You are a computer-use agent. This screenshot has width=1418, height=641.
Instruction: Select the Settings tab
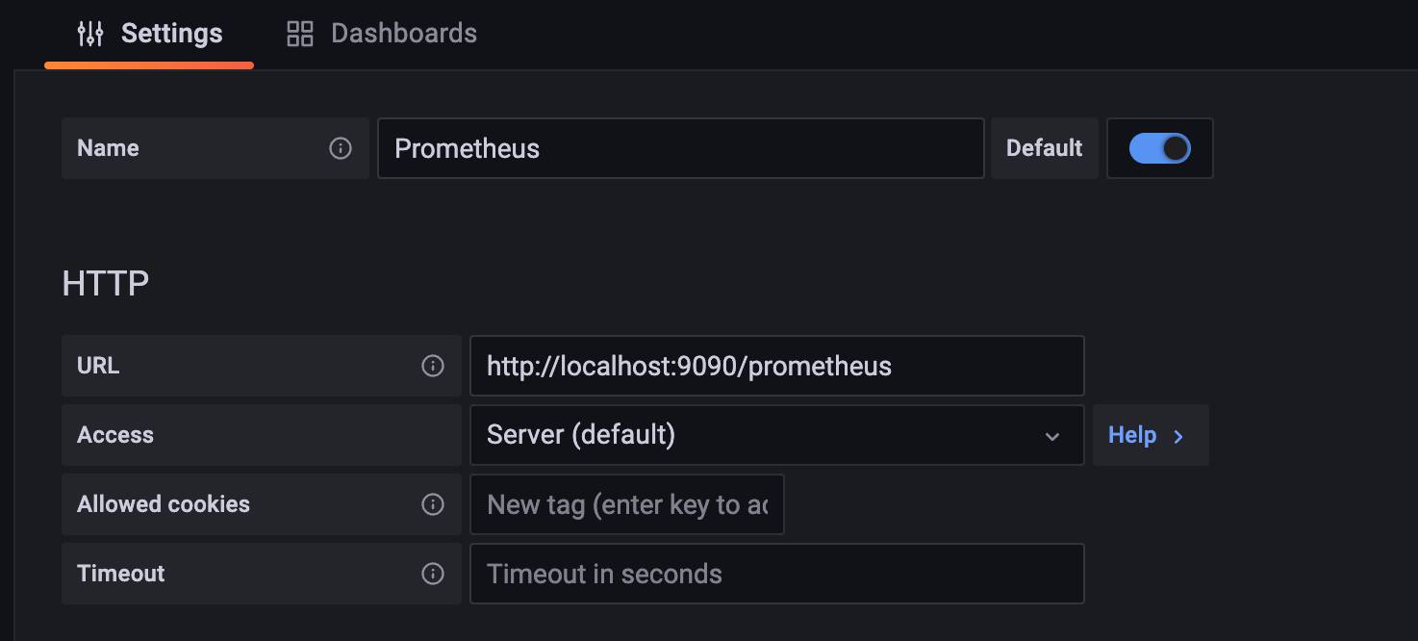(x=171, y=32)
